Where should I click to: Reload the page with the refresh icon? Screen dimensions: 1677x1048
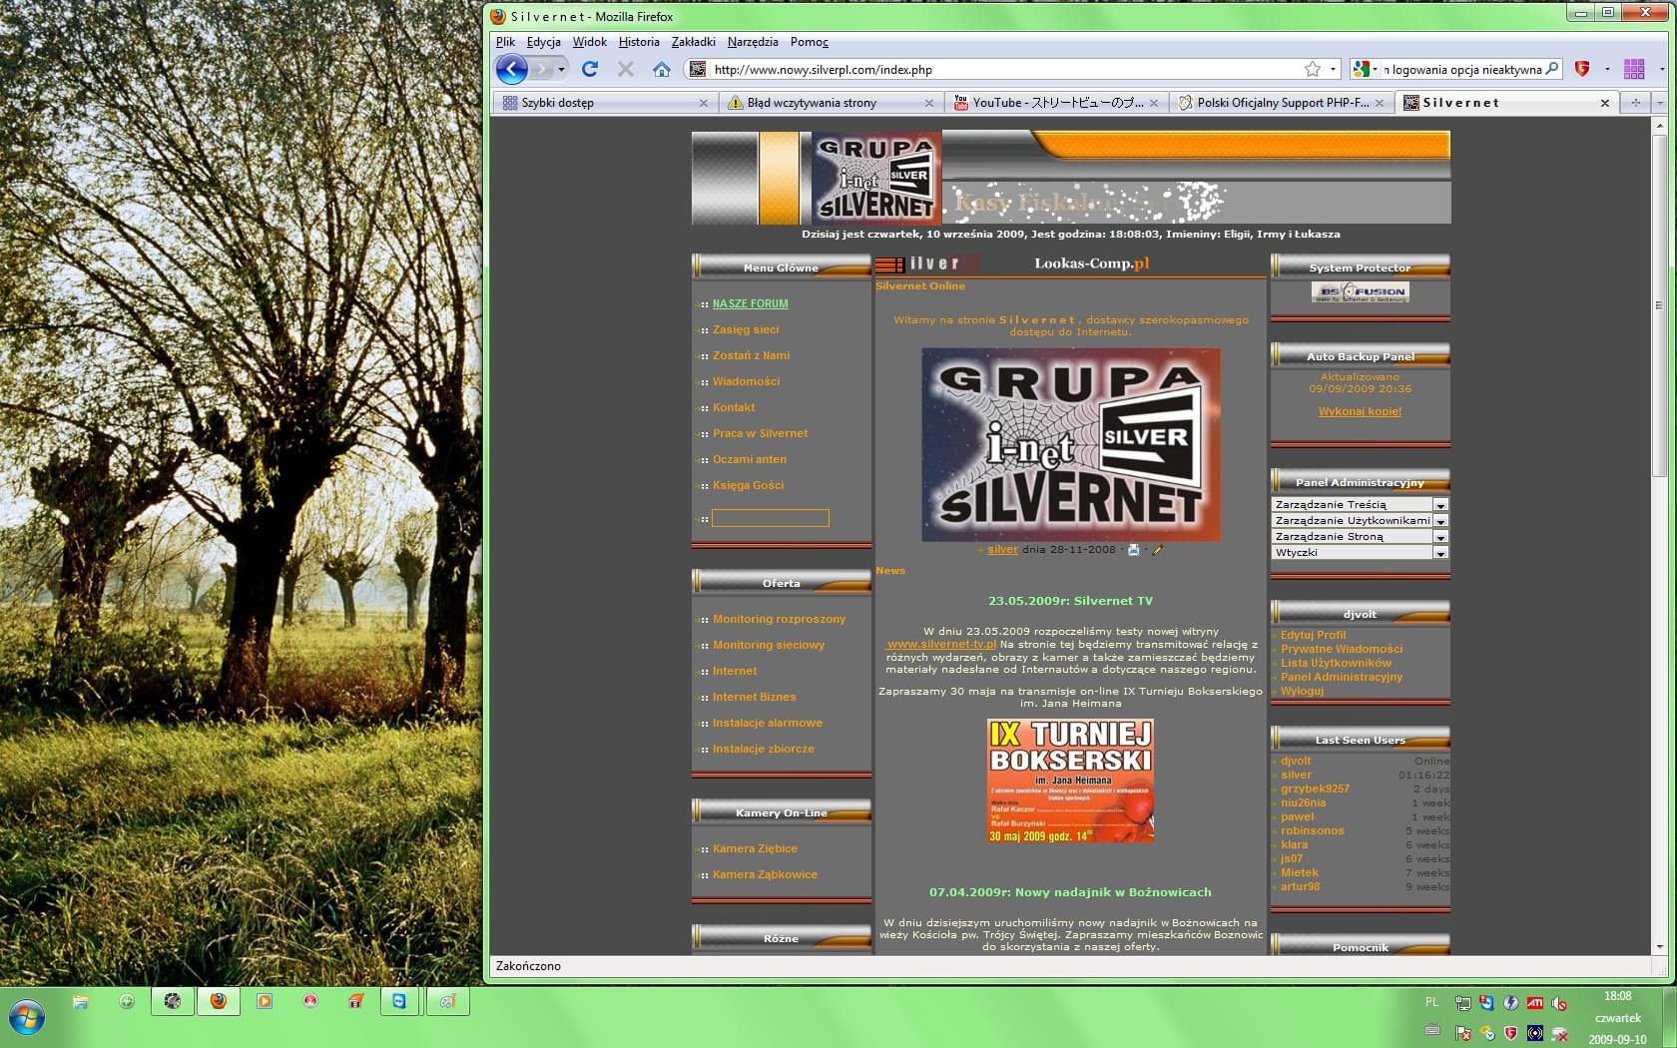coord(590,69)
